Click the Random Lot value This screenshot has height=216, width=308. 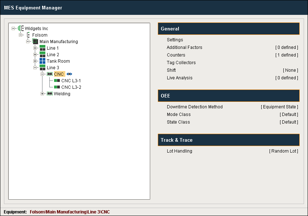(x=284, y=151)
